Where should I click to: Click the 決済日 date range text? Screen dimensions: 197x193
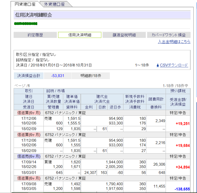click(x=54, y=65)
